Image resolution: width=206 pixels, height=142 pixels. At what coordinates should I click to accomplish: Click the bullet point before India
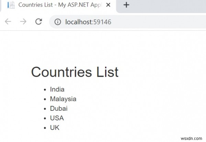point(45,90)
